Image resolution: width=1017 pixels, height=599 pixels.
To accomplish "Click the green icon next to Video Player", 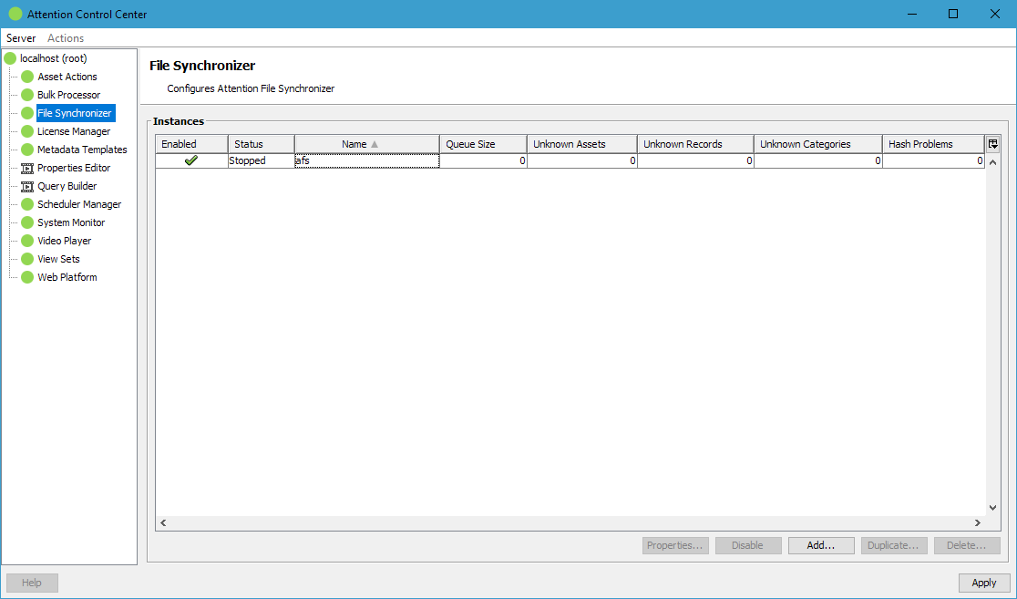I will point(26,241).
